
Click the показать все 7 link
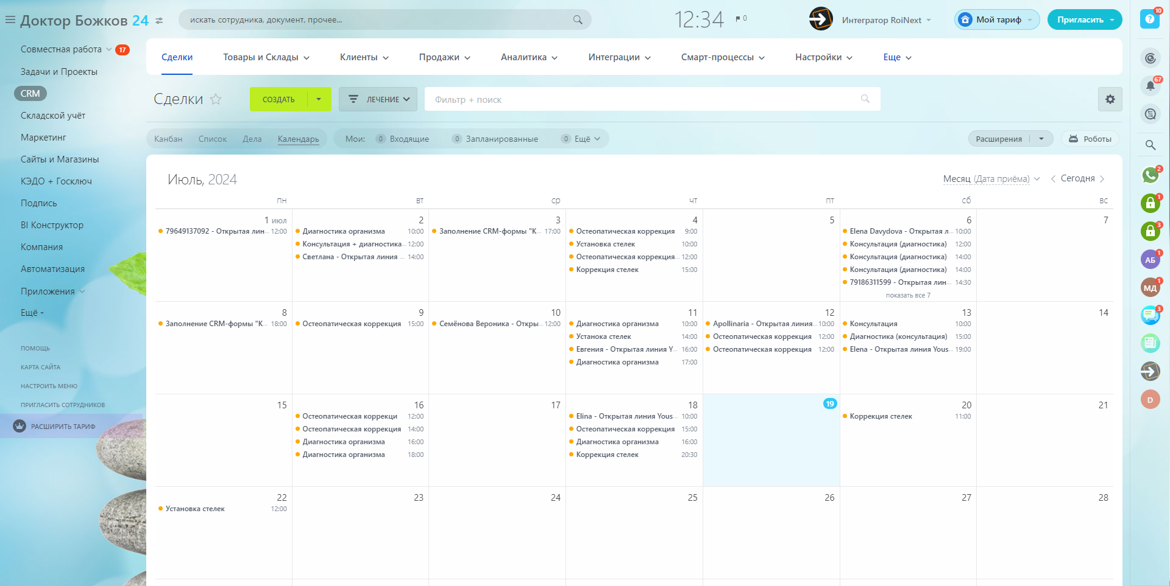click(x=907, y=295)
